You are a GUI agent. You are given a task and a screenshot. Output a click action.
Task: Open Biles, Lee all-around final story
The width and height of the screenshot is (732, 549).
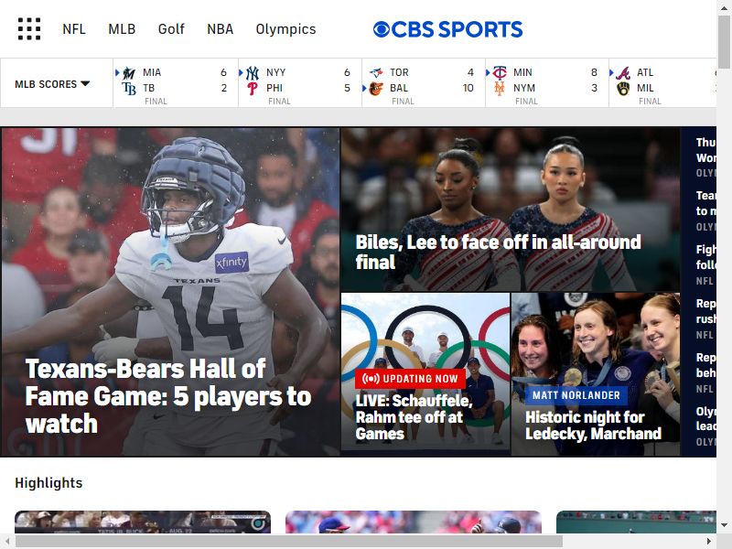tap(498, 252)
